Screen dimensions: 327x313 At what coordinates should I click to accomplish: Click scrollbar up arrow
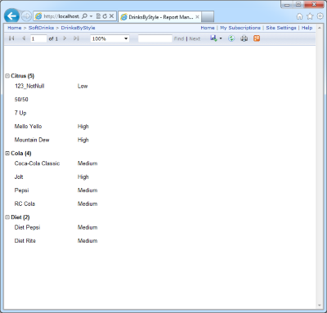click(x=320, y=28)
